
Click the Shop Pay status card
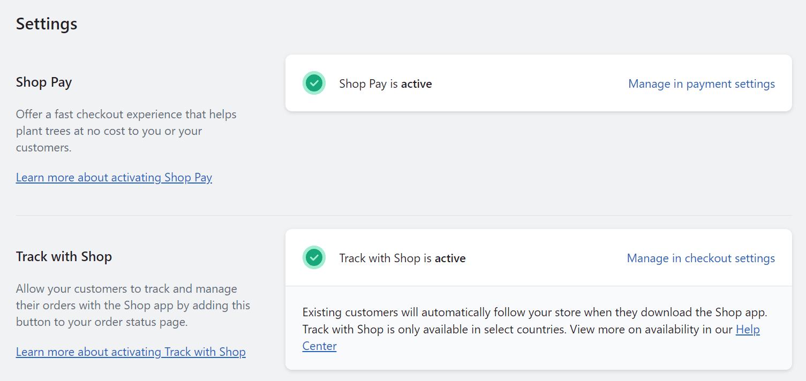pyautogui.click(x=538, y=83)
